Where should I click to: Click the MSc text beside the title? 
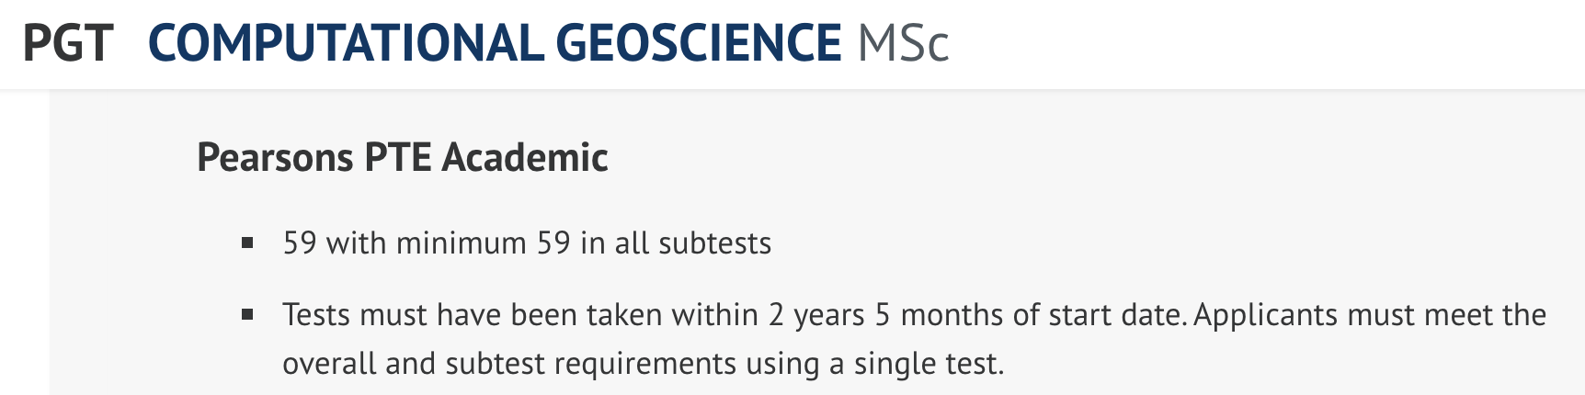click(903, 43)
